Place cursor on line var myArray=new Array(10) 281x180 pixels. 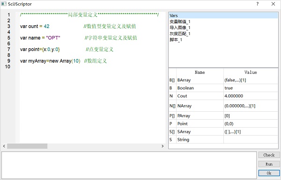click(x=50, y=61)
